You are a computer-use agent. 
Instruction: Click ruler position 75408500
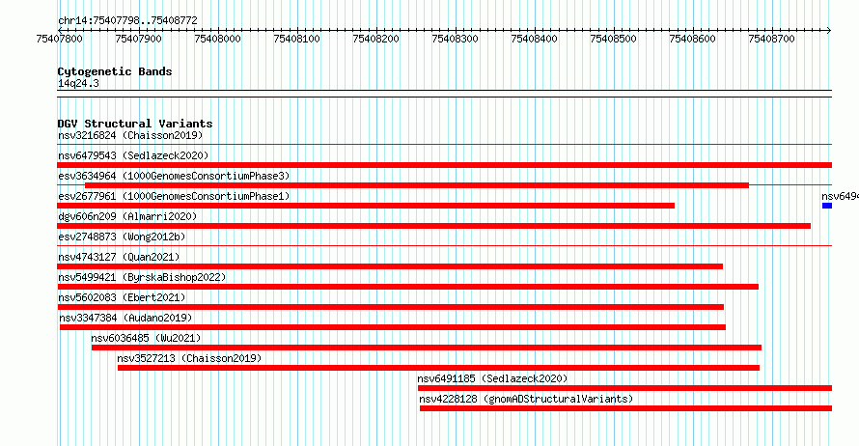[614, 39]
